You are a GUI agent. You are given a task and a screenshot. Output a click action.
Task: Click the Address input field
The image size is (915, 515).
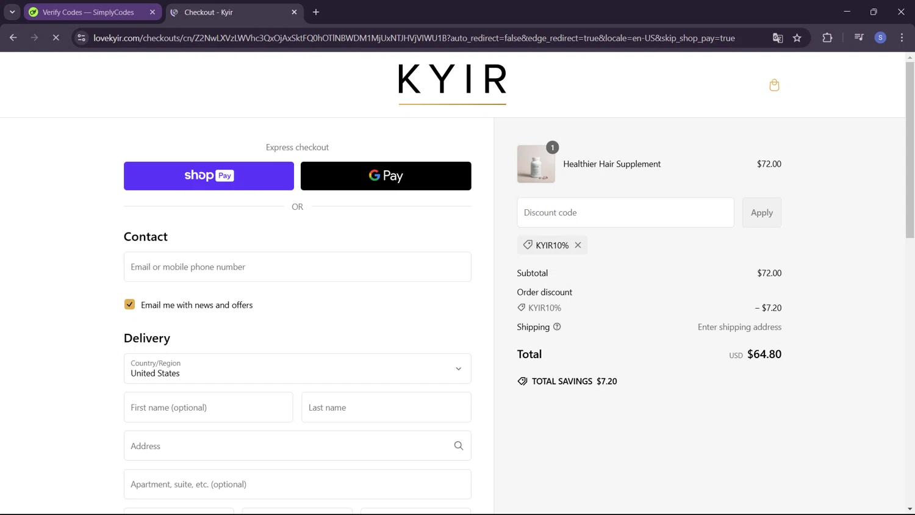(x=298, y=446)
